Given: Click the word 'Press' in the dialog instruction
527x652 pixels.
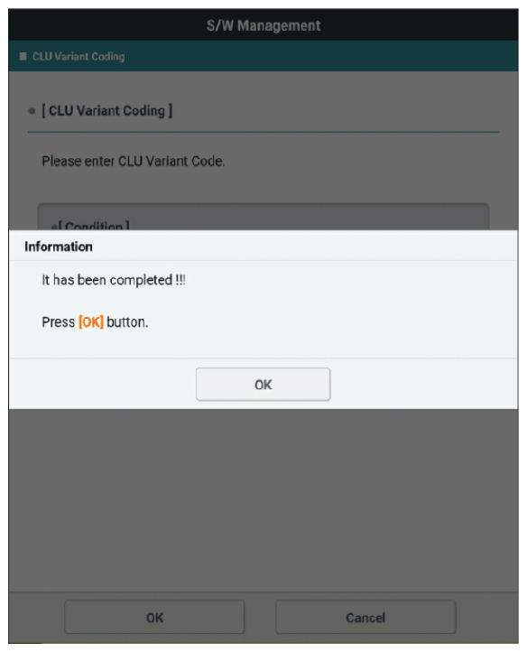Looking at the screenshot, I should (58, 321).
